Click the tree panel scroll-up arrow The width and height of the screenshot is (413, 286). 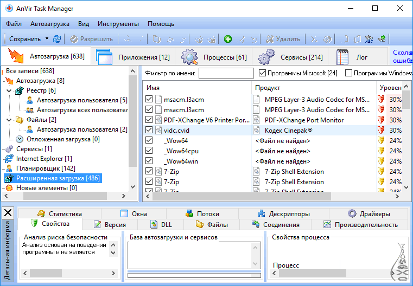pyautogui.click(x=133, y=71)
